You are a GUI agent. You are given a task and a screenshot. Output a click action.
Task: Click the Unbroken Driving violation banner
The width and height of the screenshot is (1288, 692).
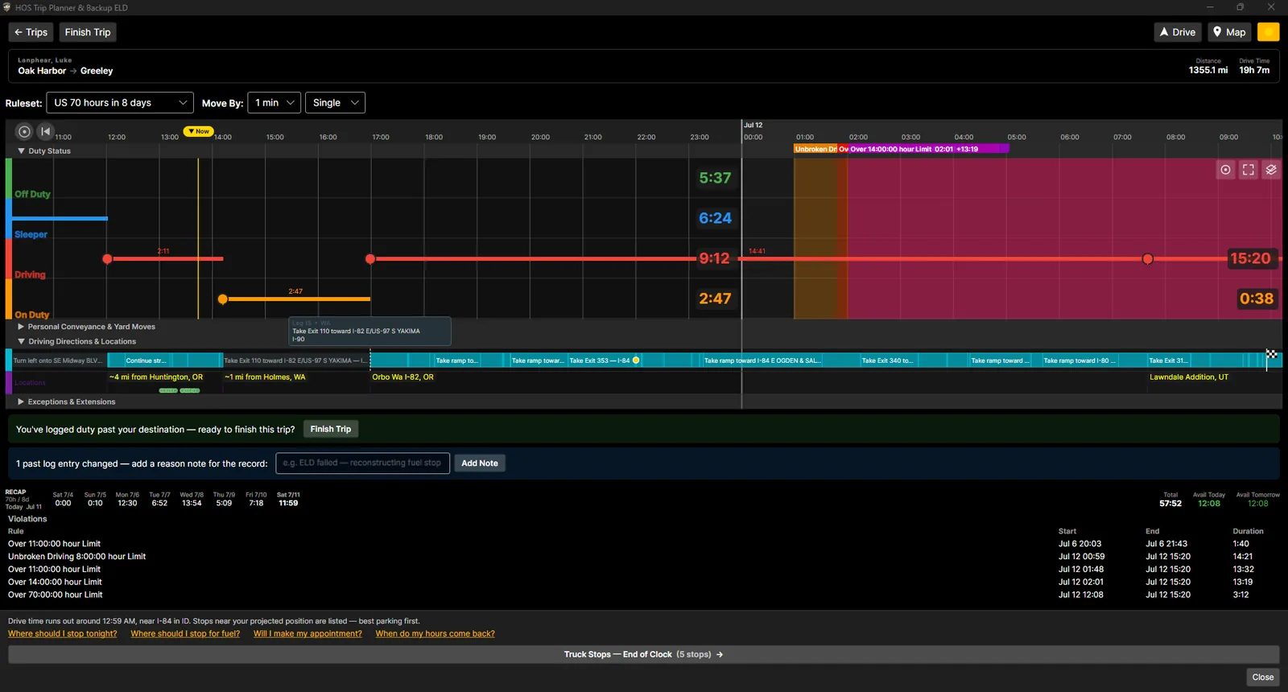coord(815,149)
